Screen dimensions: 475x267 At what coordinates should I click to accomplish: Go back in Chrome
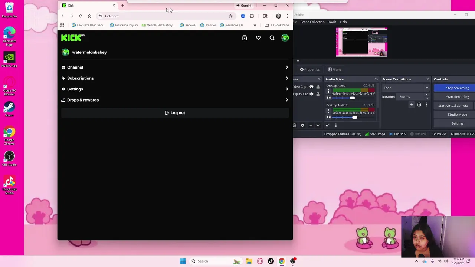pos(63,16)
